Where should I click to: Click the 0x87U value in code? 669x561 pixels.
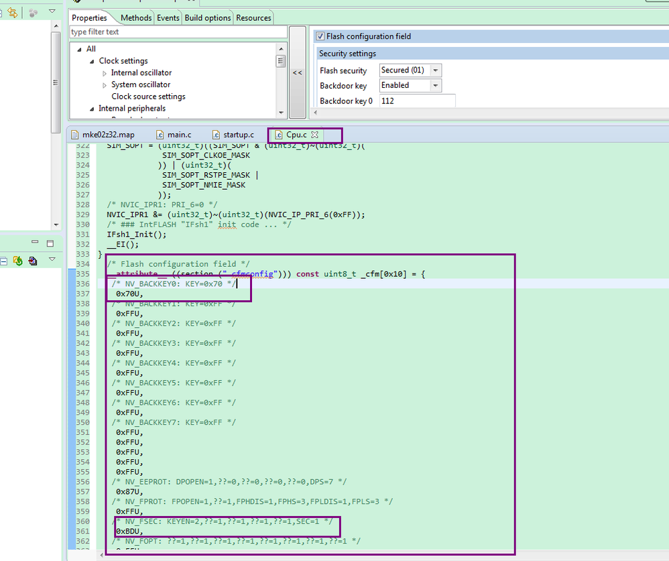pyautogui.click(x=129, y=491)
